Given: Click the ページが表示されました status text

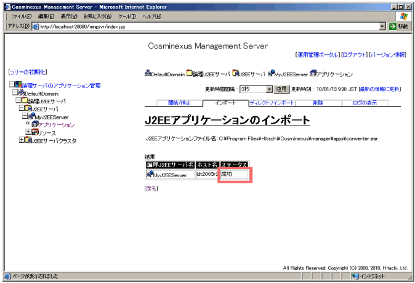Looking at the screenshot, I should pos(35,276).
